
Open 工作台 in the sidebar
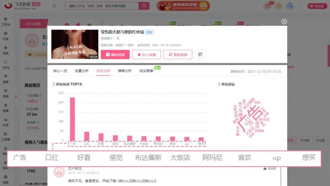tap(6, 22)
